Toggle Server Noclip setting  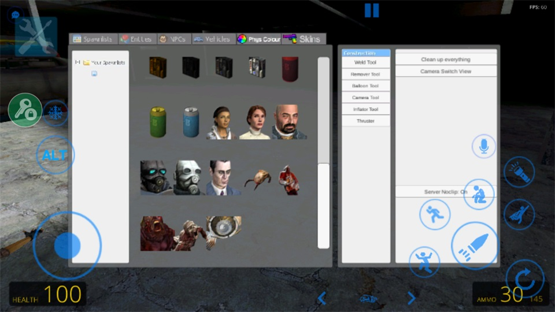[446, 192]
